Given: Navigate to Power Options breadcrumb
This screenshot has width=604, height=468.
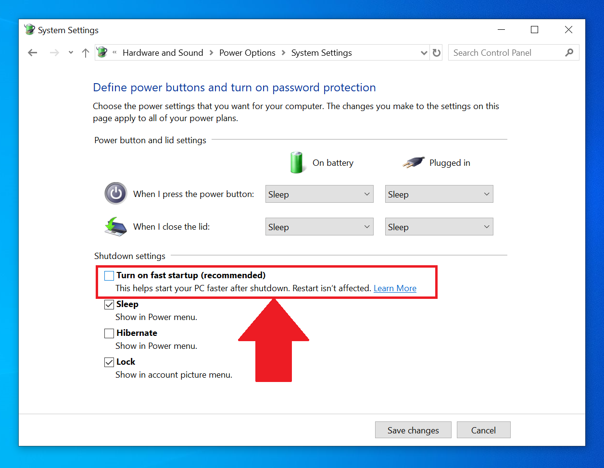Looking at the screenshot, I should pyautogui.click(x=247, y=52).
